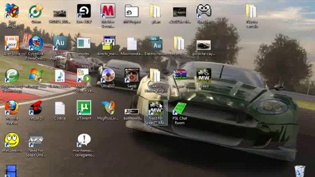Launch the UltraISO shortcut
315x177 pixels.
point(108,75)
